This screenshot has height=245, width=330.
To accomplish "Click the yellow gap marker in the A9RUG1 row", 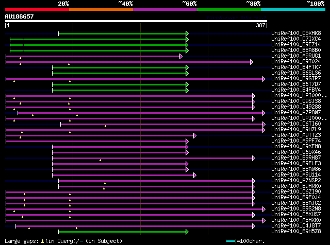I will click(21, 58).
